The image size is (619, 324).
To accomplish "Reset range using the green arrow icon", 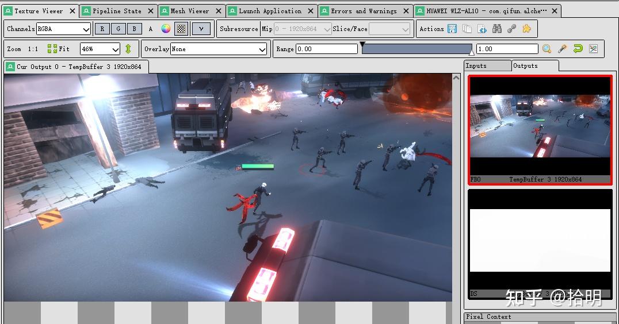I will (x=578, y=49).
